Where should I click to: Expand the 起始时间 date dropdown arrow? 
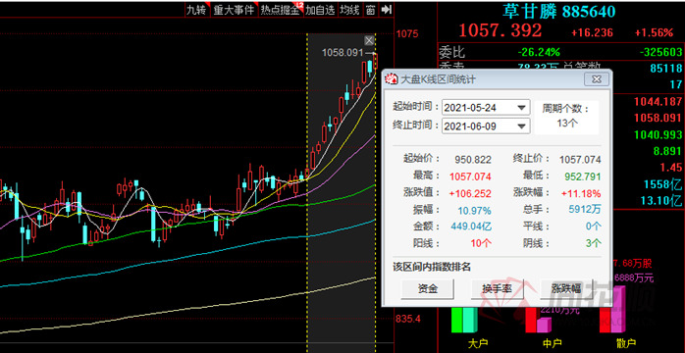pyautogui.click(x=521, y=107)
